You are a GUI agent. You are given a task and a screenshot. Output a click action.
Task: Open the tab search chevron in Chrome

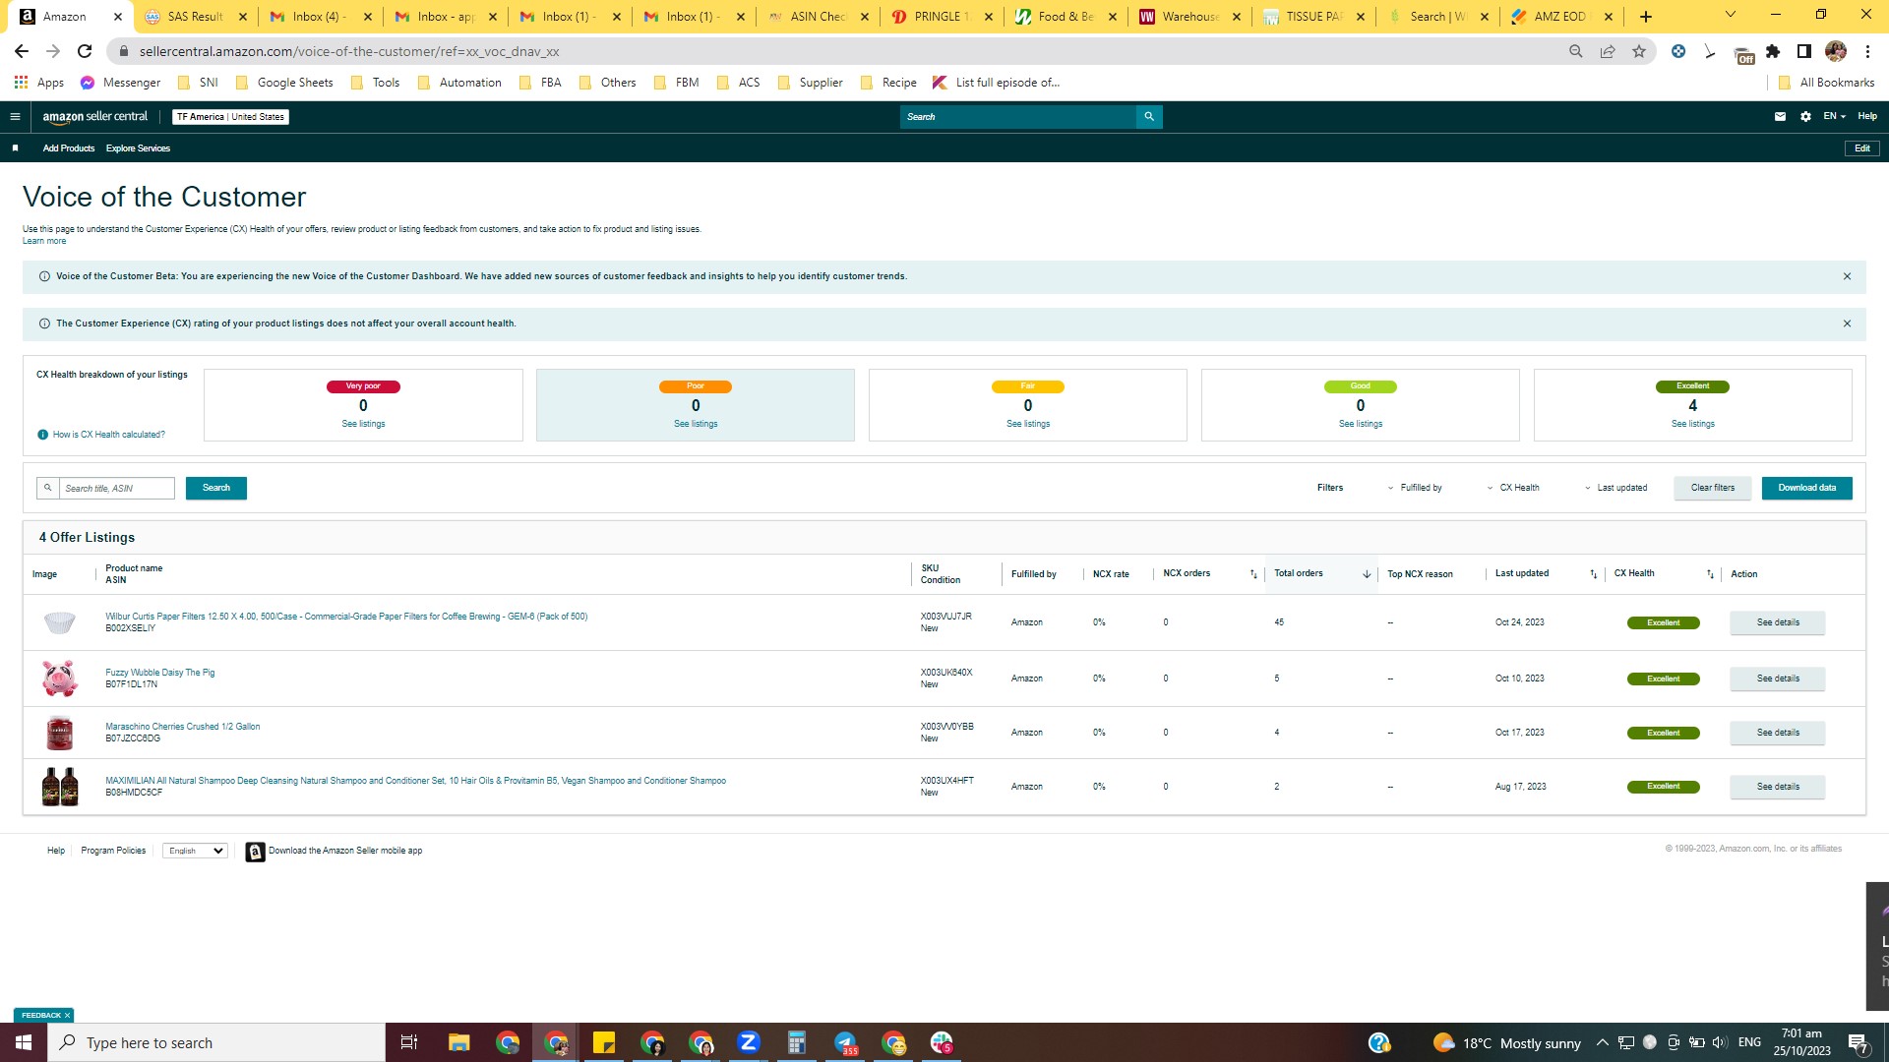(x=1731, y=15)
